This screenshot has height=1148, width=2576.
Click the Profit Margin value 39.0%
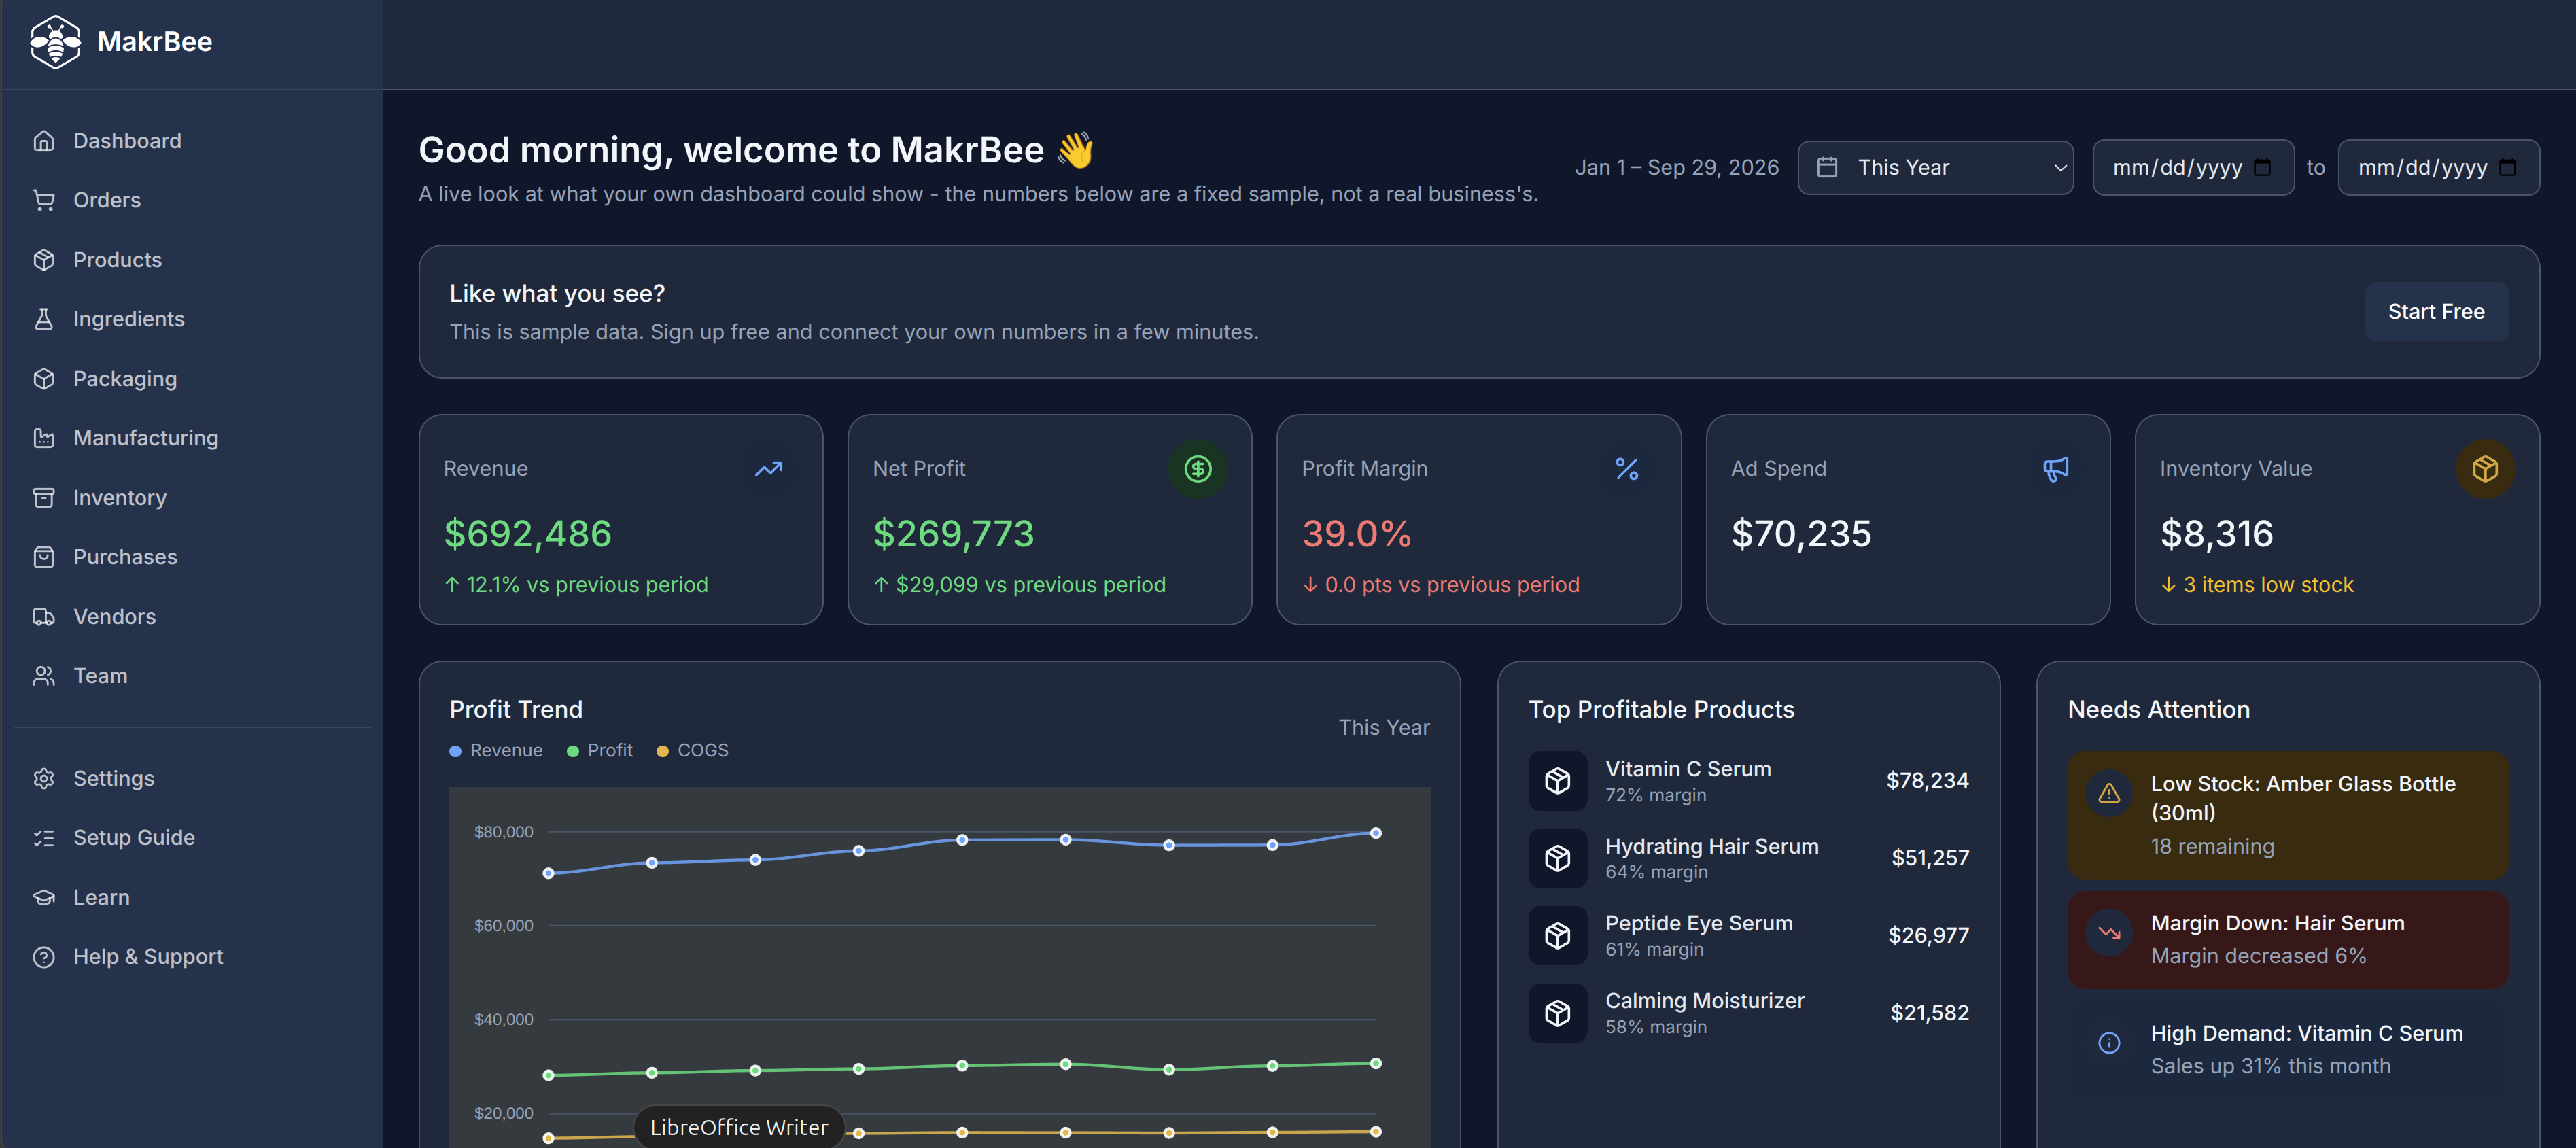tap(1356, 534)
